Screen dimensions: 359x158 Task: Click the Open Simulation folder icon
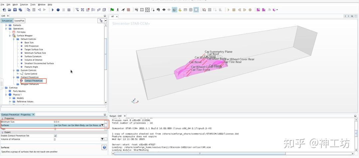[x=9, y=10]
